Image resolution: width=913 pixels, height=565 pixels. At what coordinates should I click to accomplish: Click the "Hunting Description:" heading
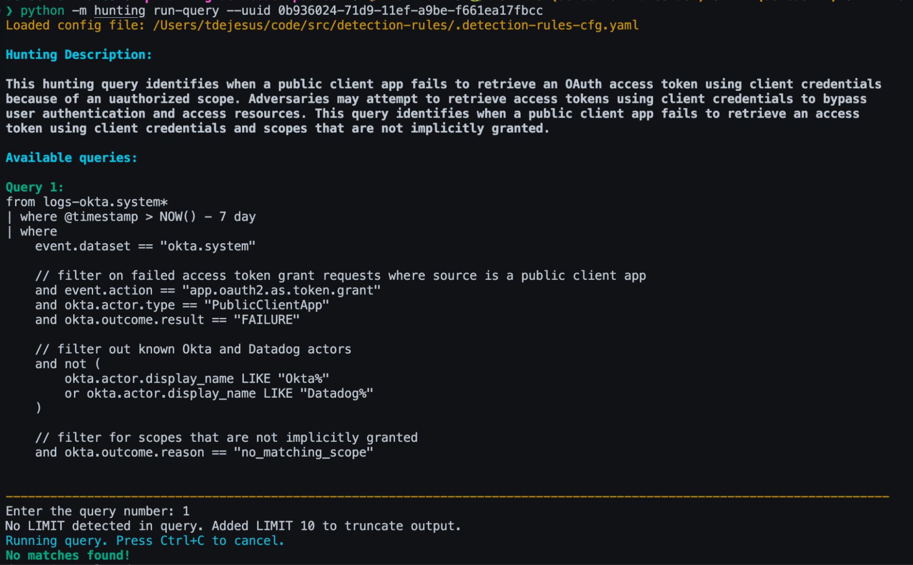79,55
